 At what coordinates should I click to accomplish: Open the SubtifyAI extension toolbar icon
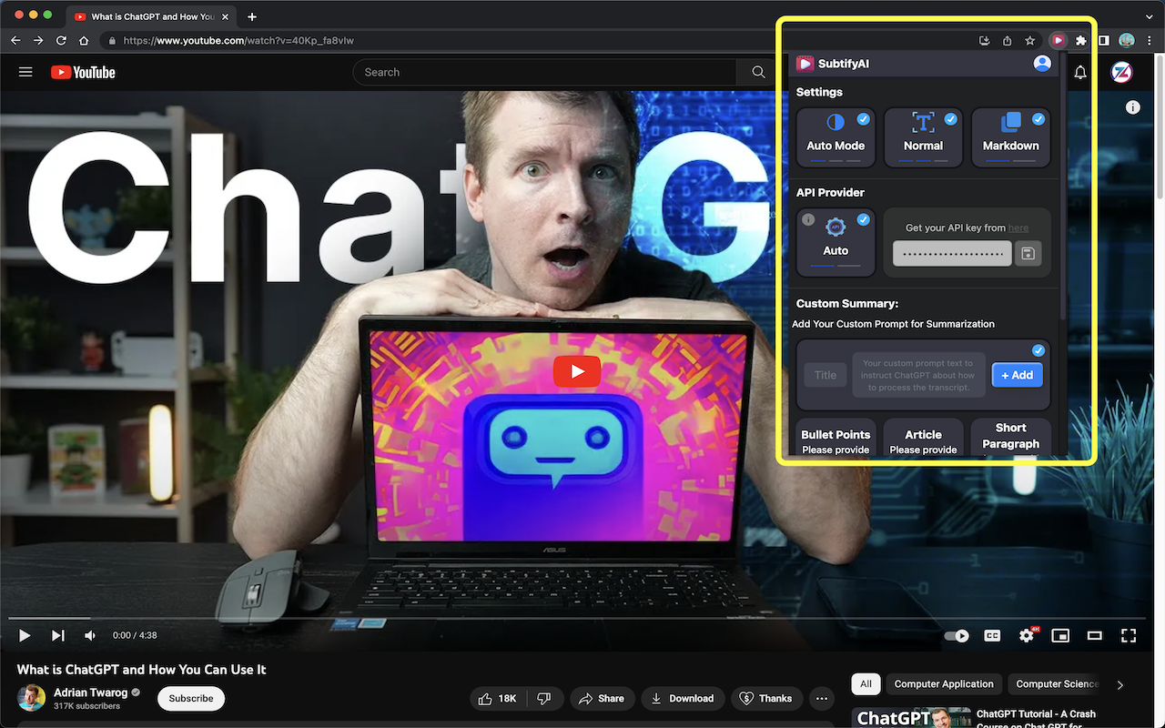pos(1058,40)
